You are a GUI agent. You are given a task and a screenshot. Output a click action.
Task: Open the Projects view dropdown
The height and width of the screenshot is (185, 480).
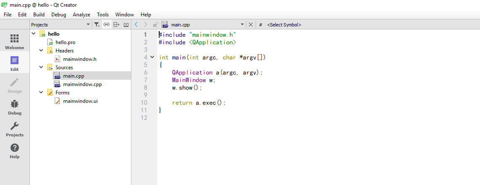pos(88,25)
